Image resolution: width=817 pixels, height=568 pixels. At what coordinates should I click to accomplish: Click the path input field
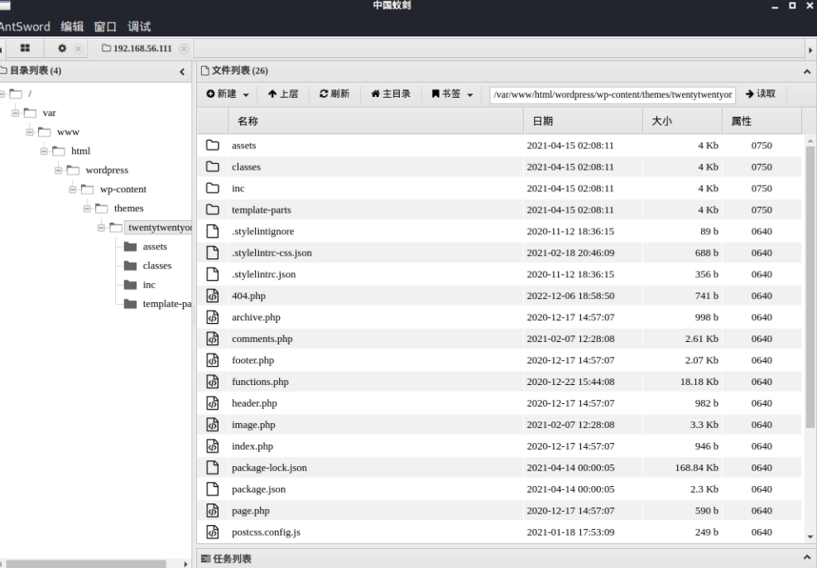point(613,94)
